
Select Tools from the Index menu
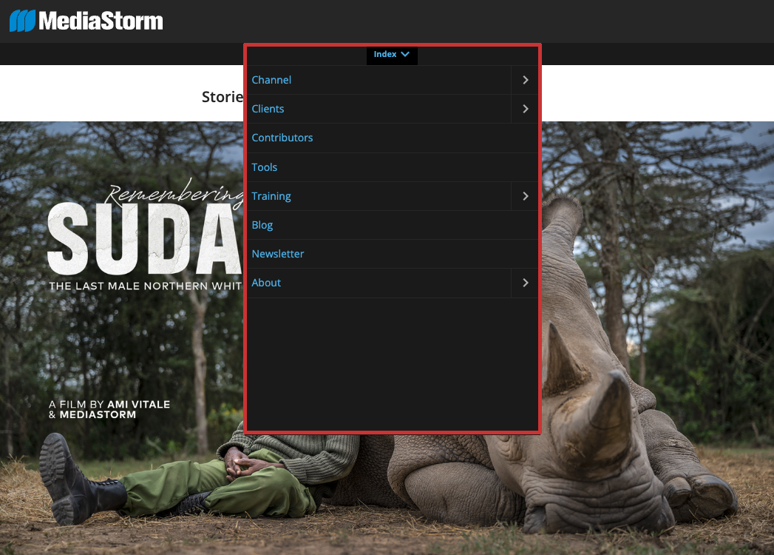click(264, 167)
